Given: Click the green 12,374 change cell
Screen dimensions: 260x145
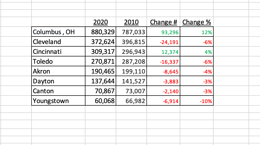Looking at the screenshot, I should pos(163,52).
